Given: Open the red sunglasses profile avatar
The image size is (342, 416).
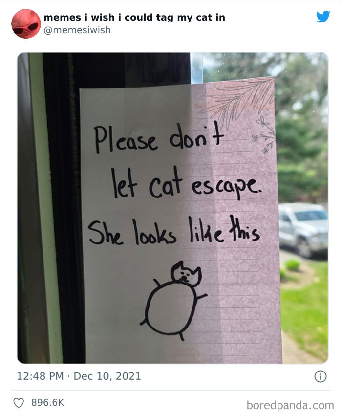Looking at the screenshot, I should point(26,24).
